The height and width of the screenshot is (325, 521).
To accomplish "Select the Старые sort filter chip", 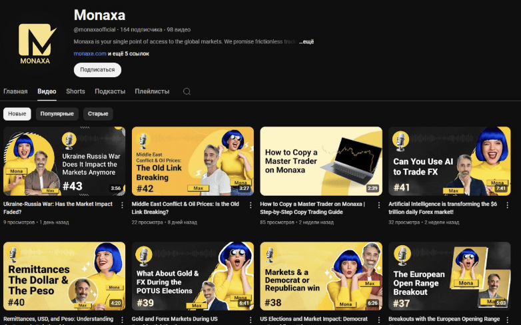I will pos(98,114).
